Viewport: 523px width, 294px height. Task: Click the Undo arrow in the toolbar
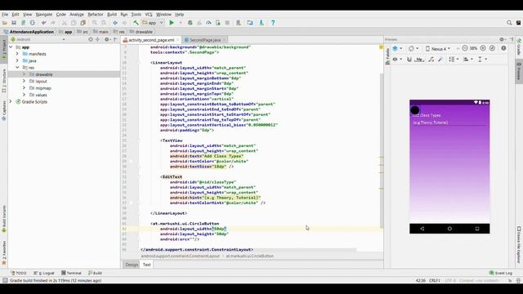43,23
